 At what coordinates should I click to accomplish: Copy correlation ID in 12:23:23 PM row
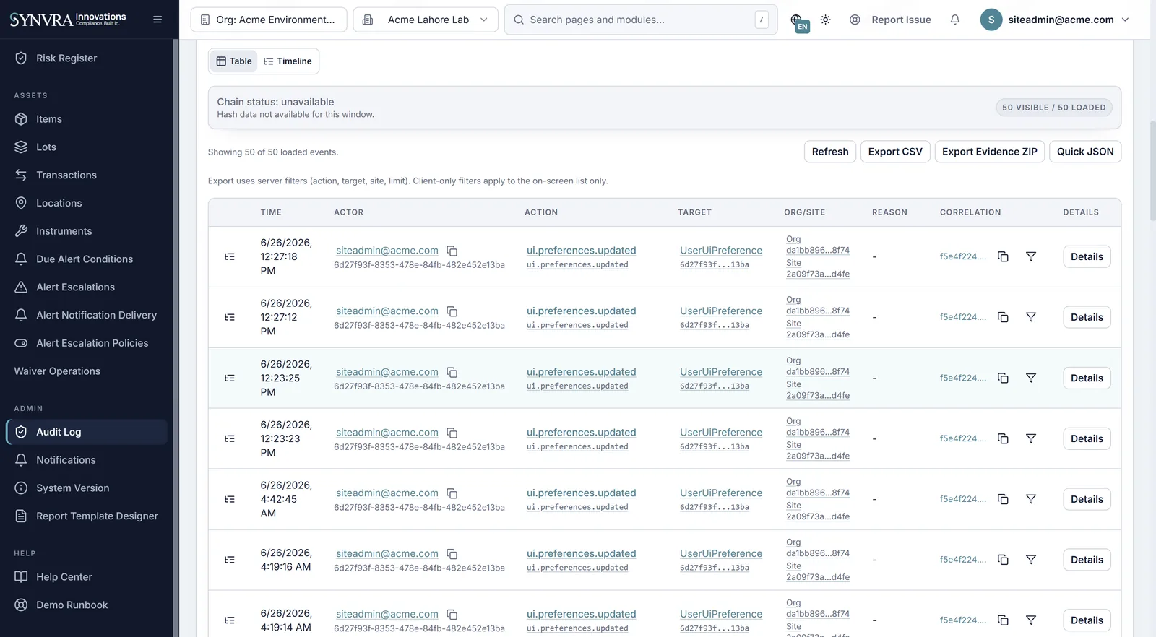(x=1003, y=438)
